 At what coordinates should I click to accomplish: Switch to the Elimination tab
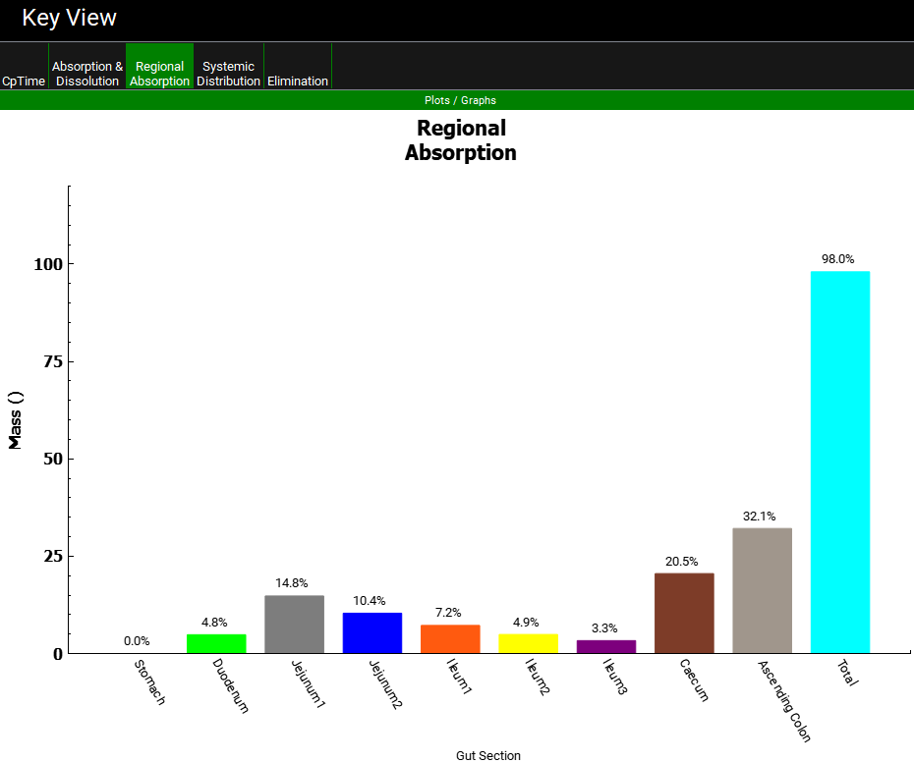coord(298,81)
